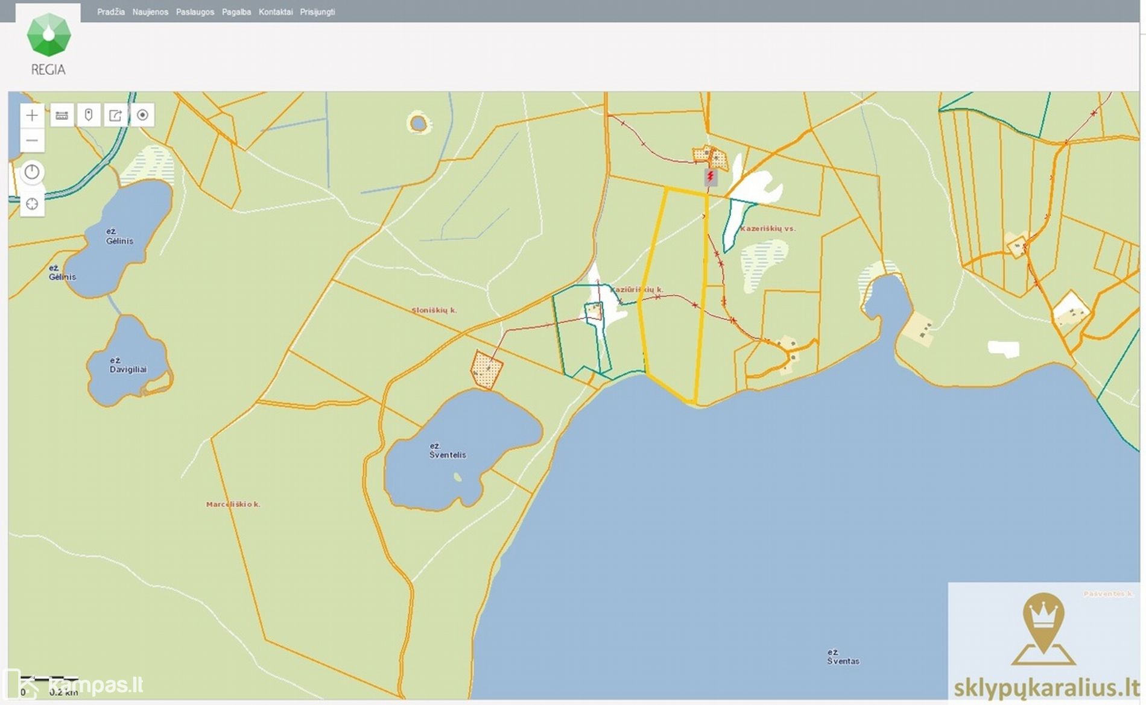1146x705 pixels.
Task: Go to the Naujienos page
Action: coord(150,12)
